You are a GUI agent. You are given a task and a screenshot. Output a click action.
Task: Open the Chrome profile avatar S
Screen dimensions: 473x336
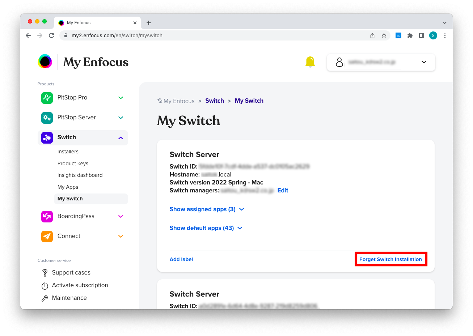[433, 35]
